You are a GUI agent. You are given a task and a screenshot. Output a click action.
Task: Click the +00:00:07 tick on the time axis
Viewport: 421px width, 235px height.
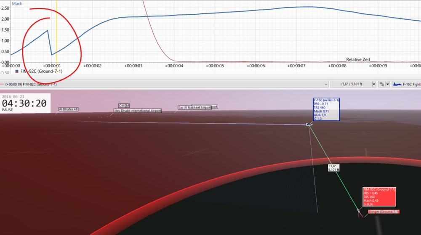click(296, 66)
